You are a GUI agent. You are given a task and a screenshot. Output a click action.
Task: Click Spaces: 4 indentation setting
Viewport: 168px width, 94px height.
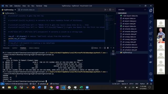coord(124,84)
